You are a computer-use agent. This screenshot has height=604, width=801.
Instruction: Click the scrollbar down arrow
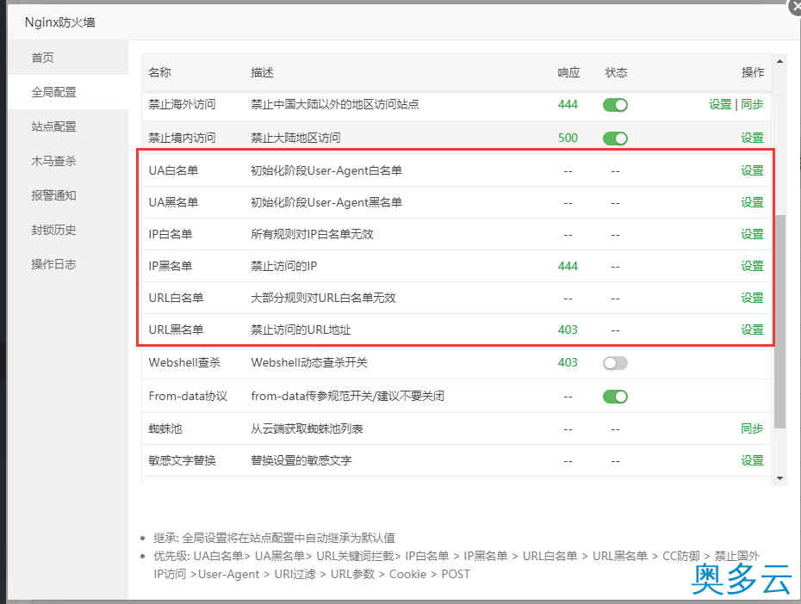coord(779,478)
